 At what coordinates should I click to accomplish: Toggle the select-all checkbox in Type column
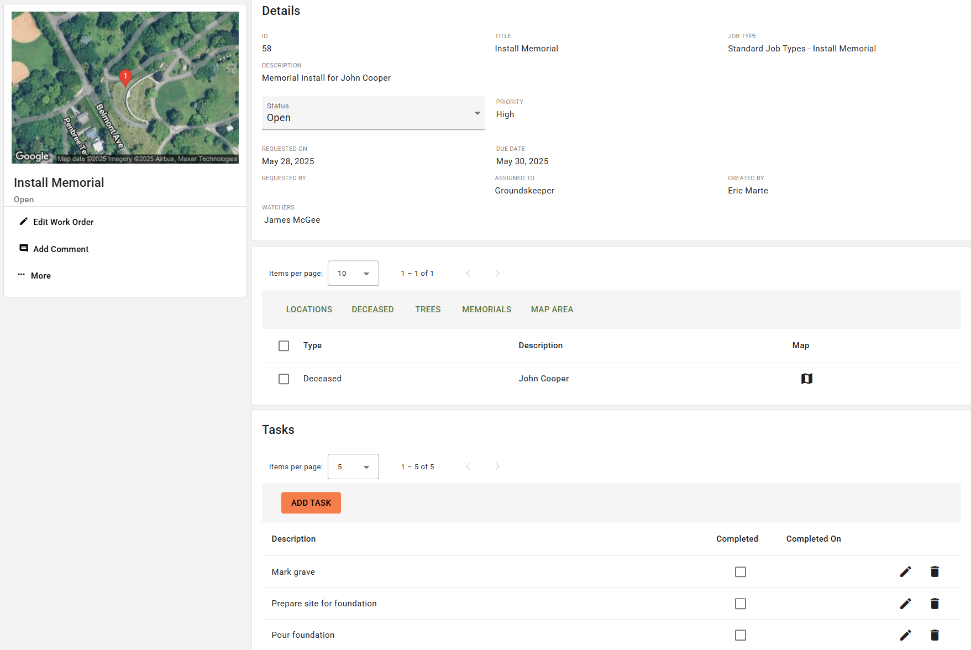pyautogui.click(x=284, y=345)
